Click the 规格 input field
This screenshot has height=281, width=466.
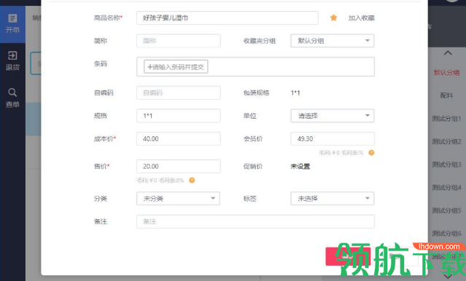[179, 116]
